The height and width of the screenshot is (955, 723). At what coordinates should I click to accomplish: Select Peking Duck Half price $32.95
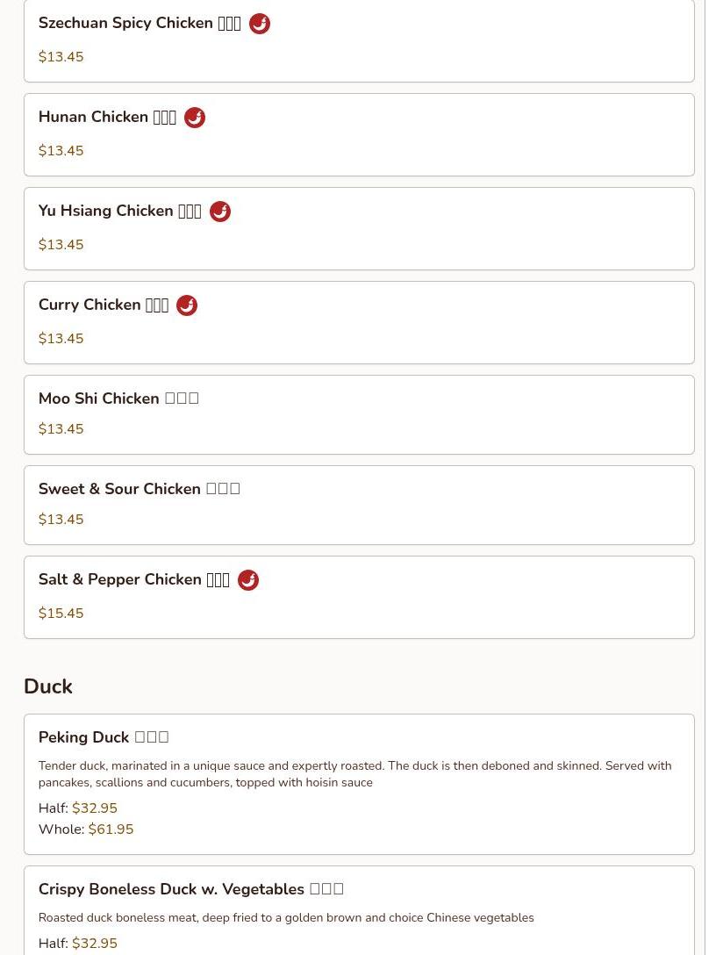pos(95,808)
